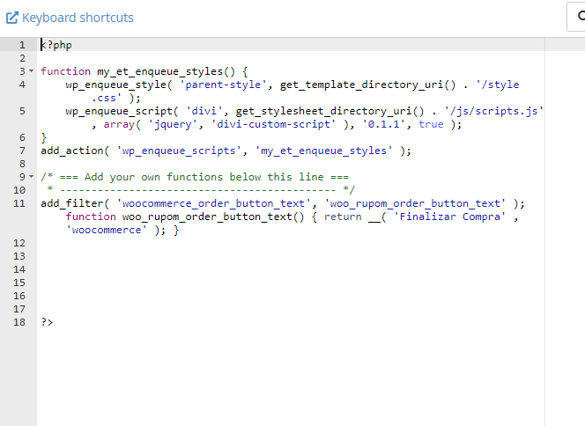Click the true keyword on line 5
The height and width of the screenshot is (426, 585).
[x=431, y=124]
